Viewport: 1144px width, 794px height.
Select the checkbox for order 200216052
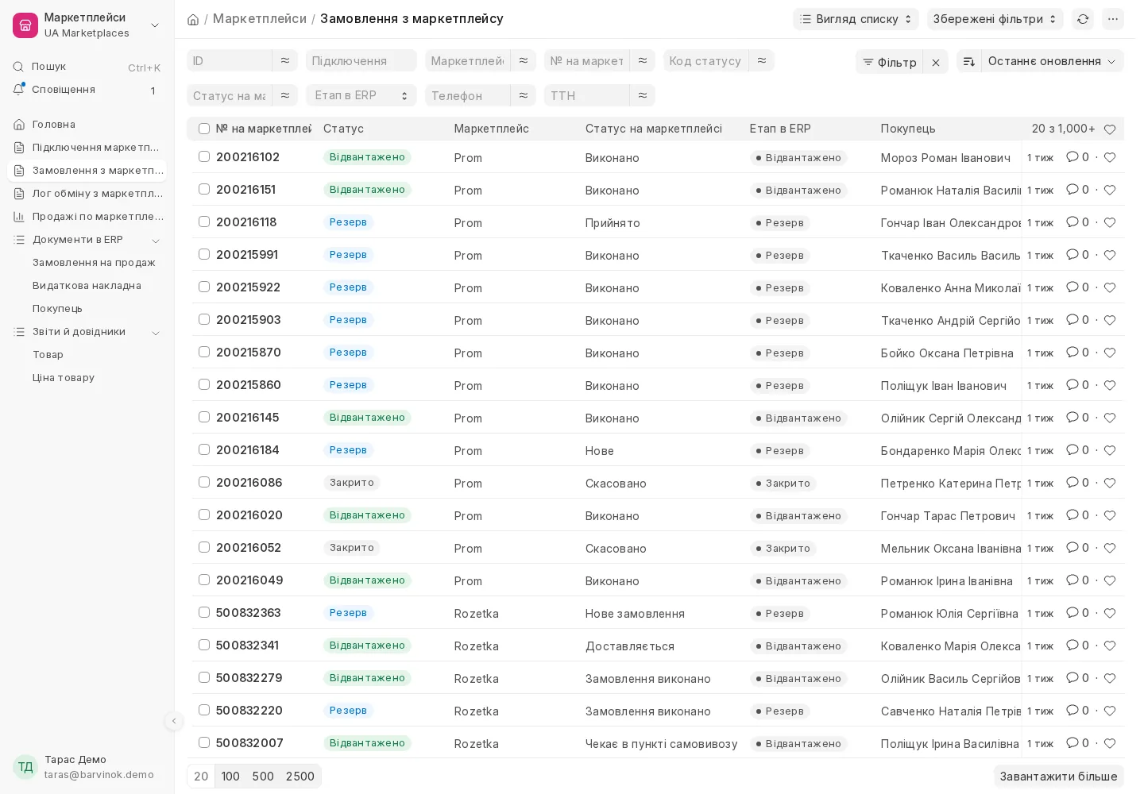204,547
